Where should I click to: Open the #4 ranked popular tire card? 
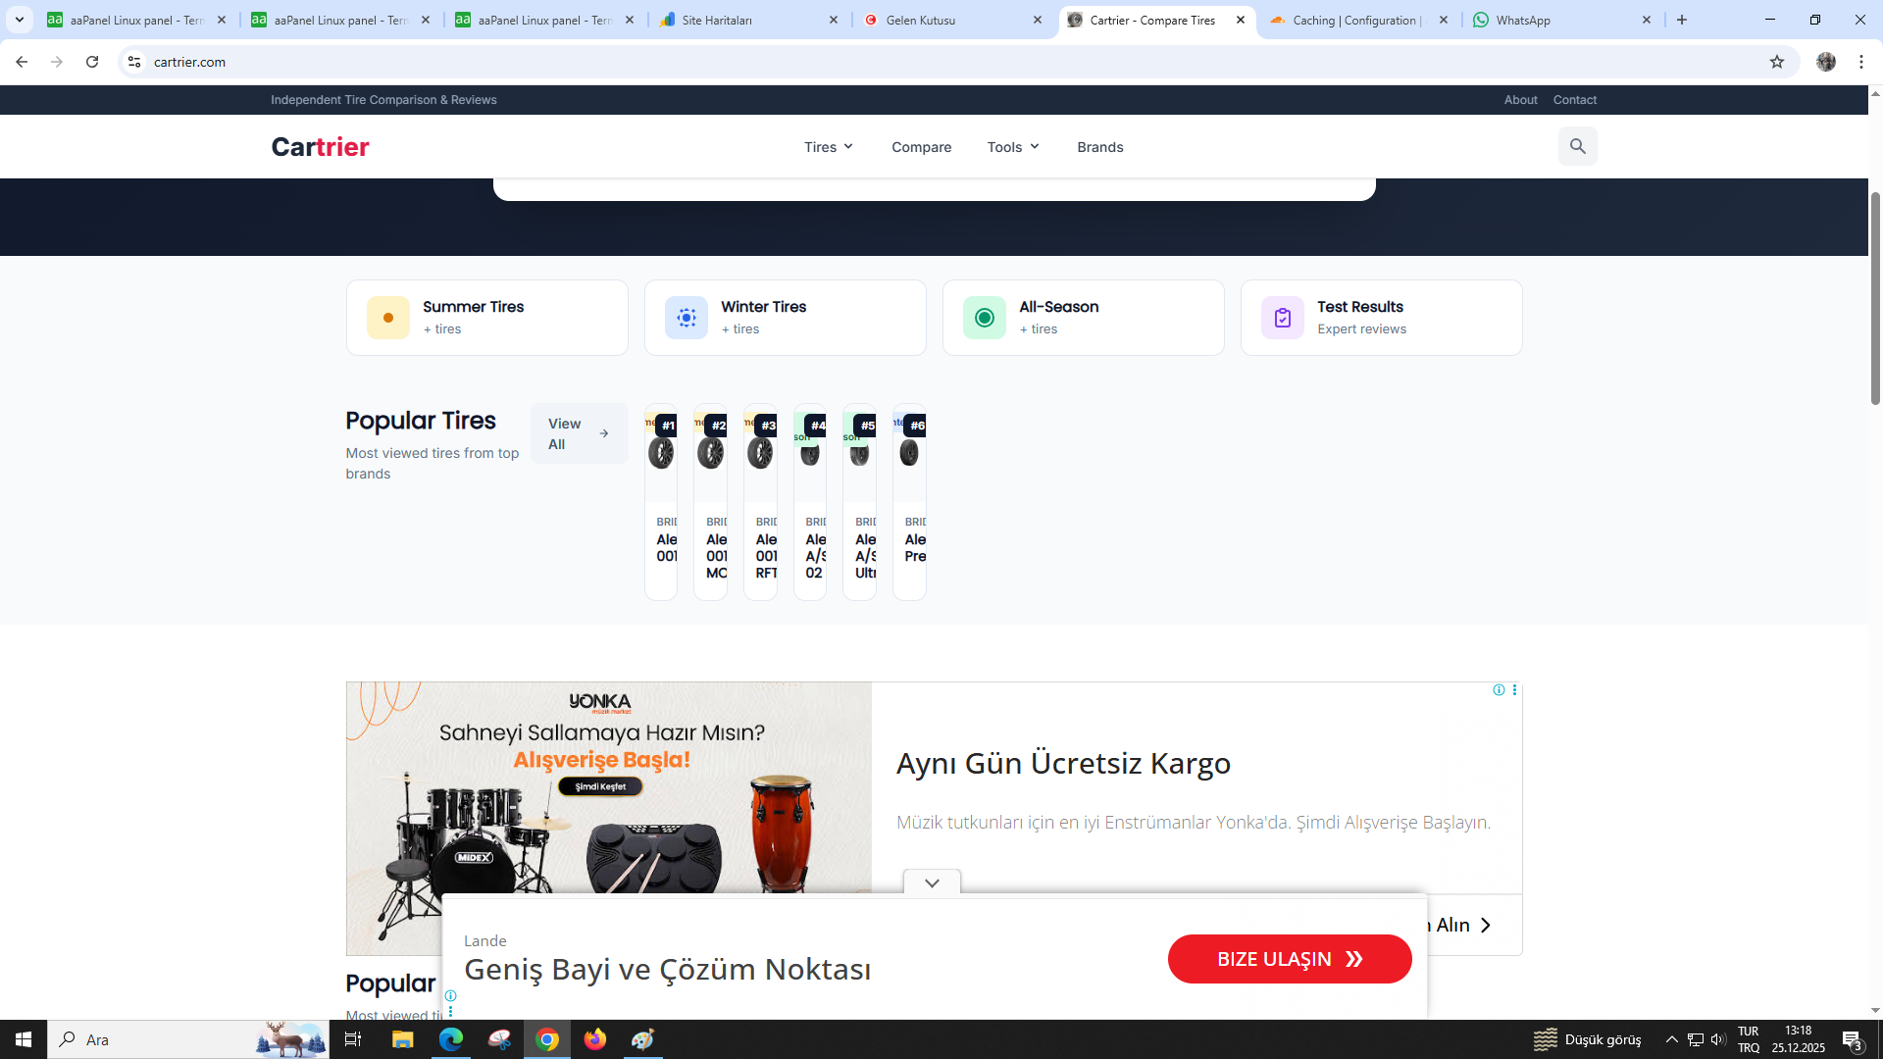click(x=810, y=502)
